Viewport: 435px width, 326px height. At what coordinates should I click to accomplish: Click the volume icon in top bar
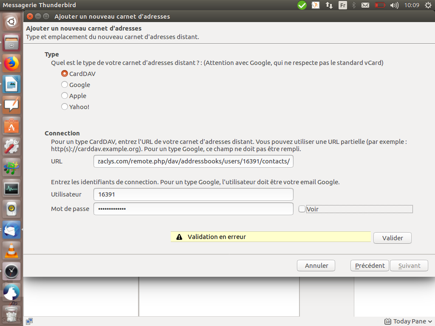pyautogui.click(x=394, y=6)
